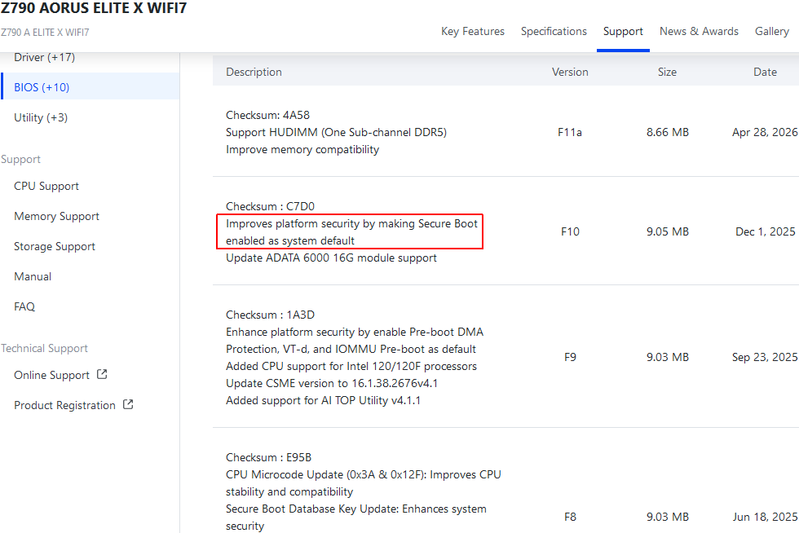Go to the Gallery tab
Screen dimensions: 799x533
tap(771, 32)
